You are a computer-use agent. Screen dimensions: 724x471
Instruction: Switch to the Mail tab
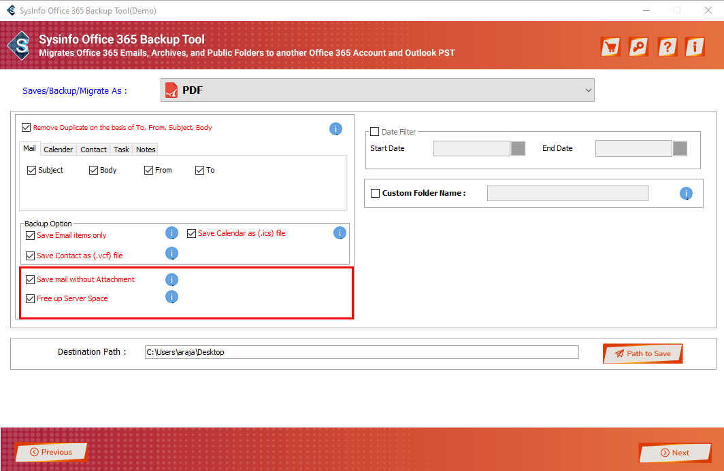[29, 149]
